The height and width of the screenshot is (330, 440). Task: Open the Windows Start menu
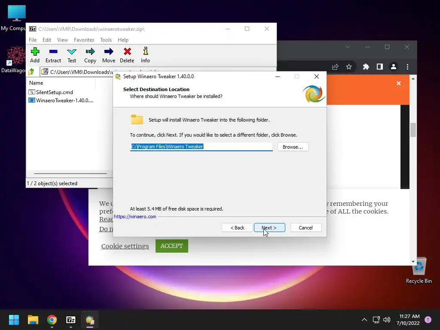point(14,320)
